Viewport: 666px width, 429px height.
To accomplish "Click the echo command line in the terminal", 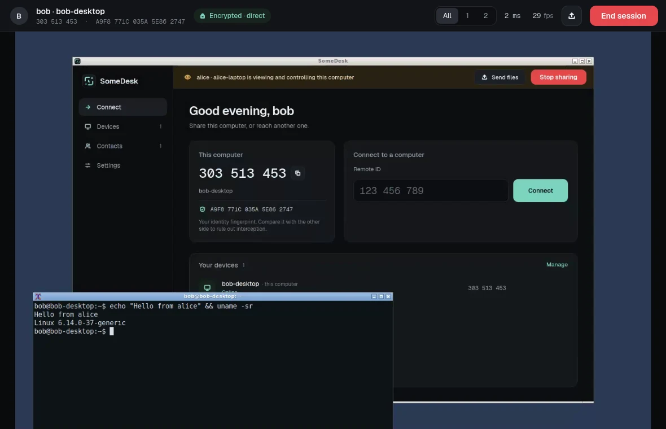I will [143, 307].
